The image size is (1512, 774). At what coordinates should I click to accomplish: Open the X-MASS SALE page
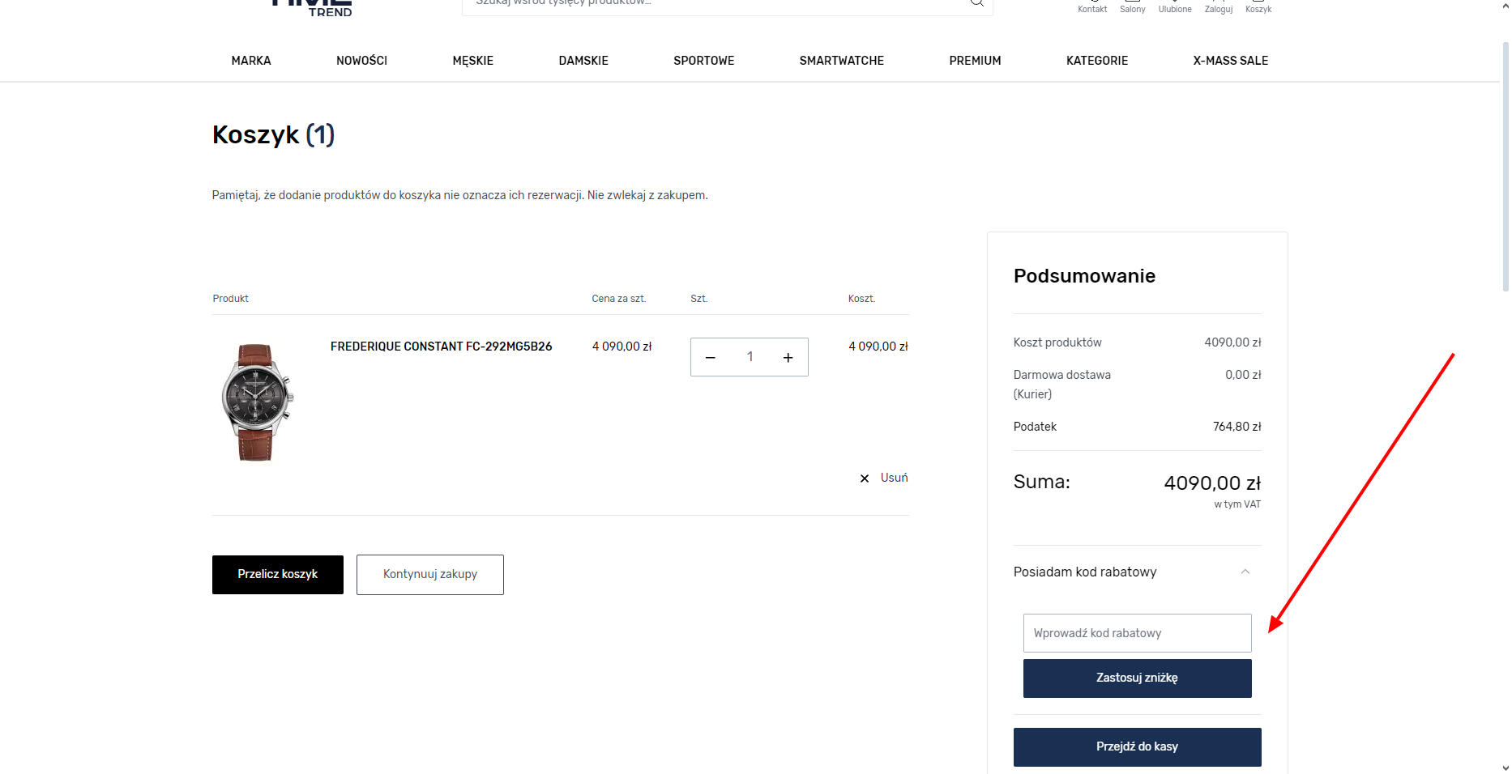click(x=1231, y=61)
